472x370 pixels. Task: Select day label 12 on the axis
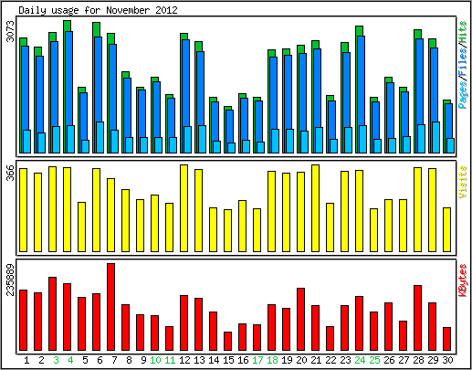[x=184, y=360]
